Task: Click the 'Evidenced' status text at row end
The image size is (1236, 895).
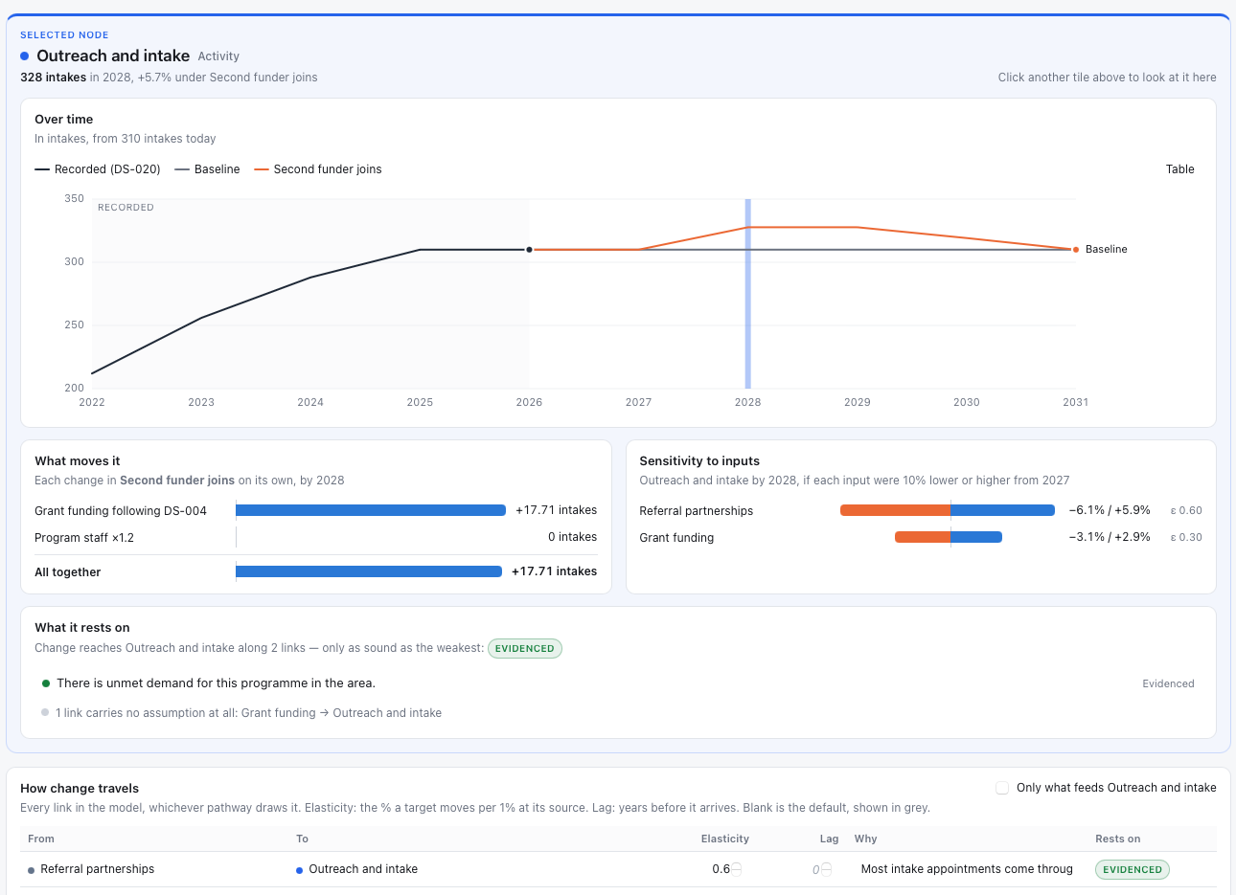Action: (x=1168, y=683)
